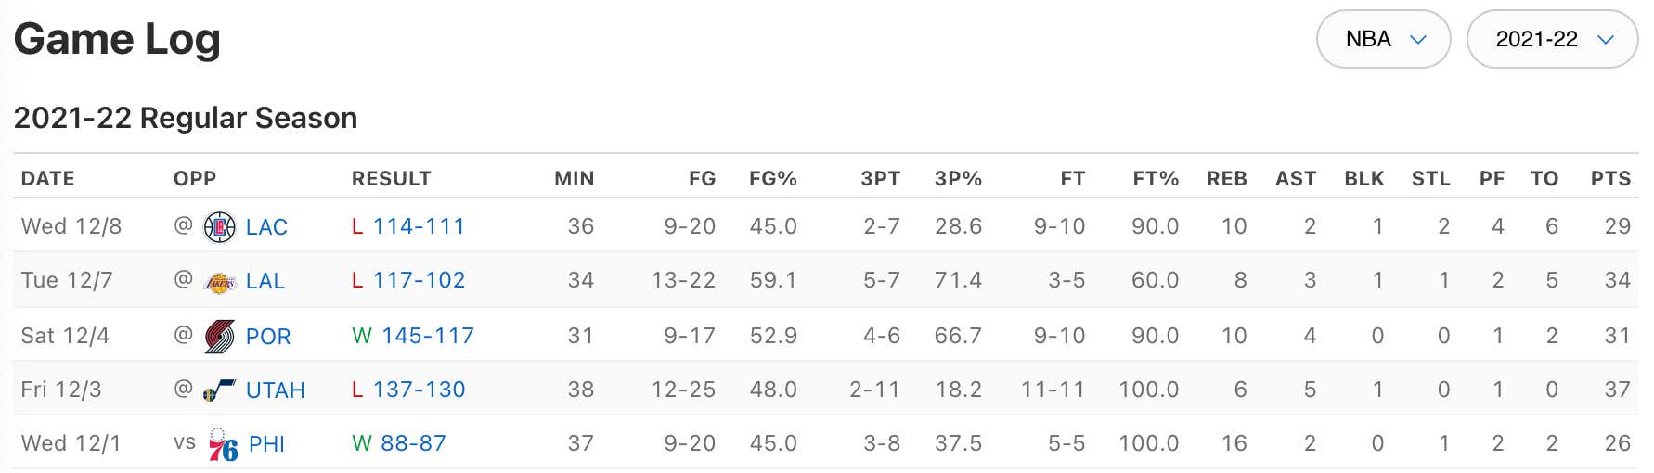The width and height of the screenshot is (1654, 473).
Task: Open the LAL team link
Action: click(265, 281)
